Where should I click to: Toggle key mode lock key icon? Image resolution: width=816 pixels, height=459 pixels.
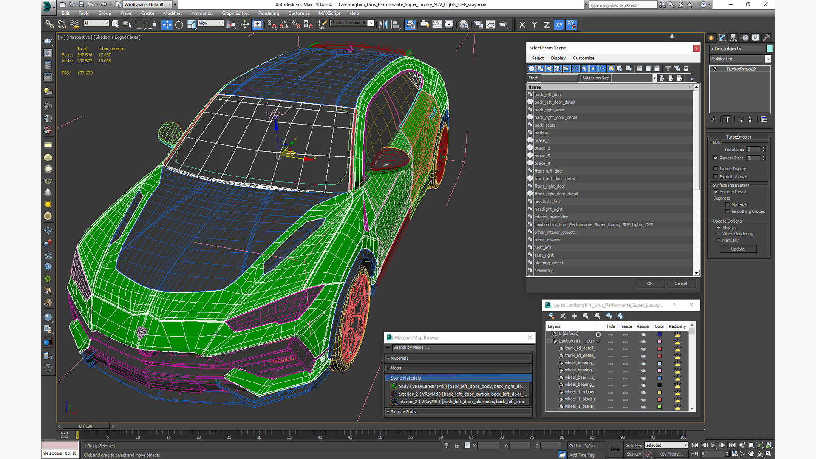[615, 449]
